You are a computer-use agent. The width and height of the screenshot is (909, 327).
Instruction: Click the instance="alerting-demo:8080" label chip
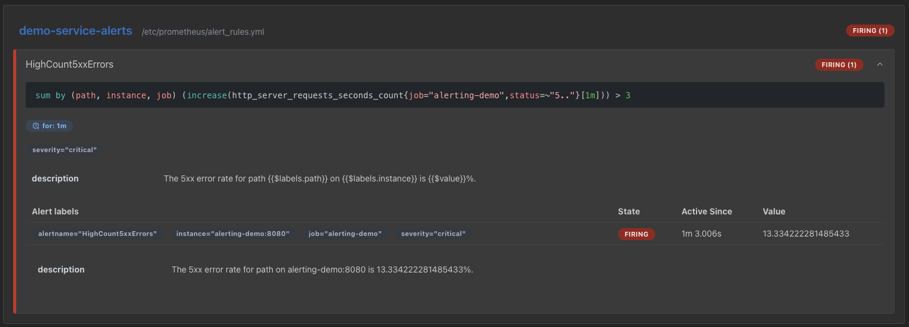(x=233, y=234)
